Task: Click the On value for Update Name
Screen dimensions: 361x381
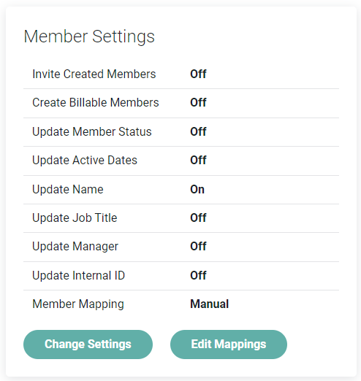Action: click(197, 189)
